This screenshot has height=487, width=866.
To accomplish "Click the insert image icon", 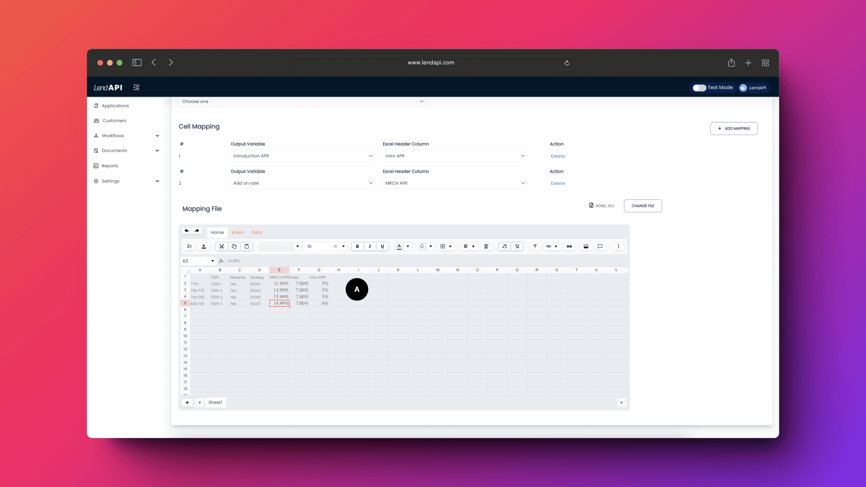I will [x=585, y=246].
